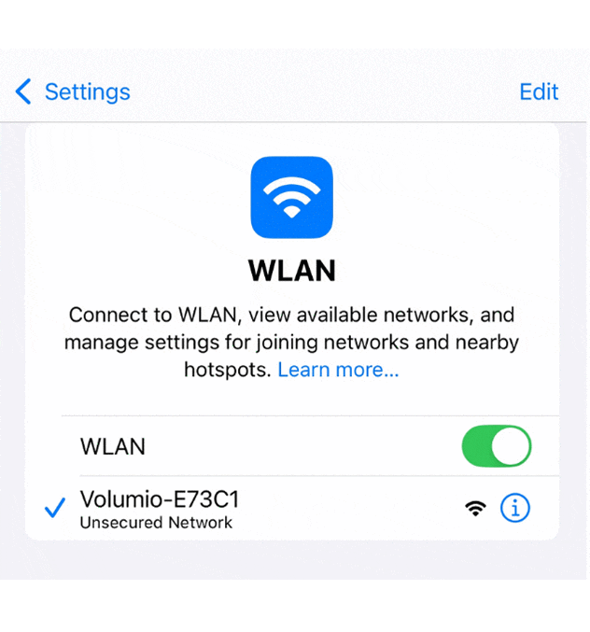Select the Volumio-E73C1 network name

tap(160, 499)
